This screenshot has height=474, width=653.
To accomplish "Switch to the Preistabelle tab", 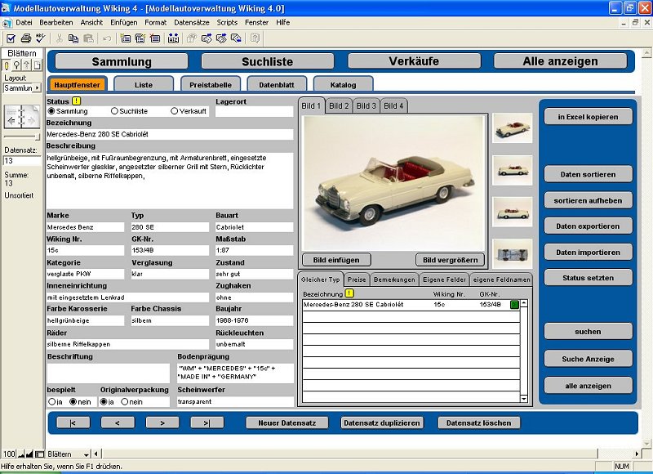I will click(211, 85).
